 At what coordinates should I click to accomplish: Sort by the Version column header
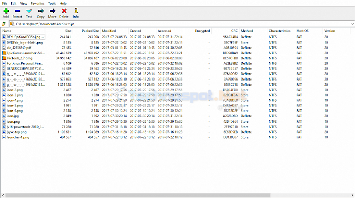330,31
